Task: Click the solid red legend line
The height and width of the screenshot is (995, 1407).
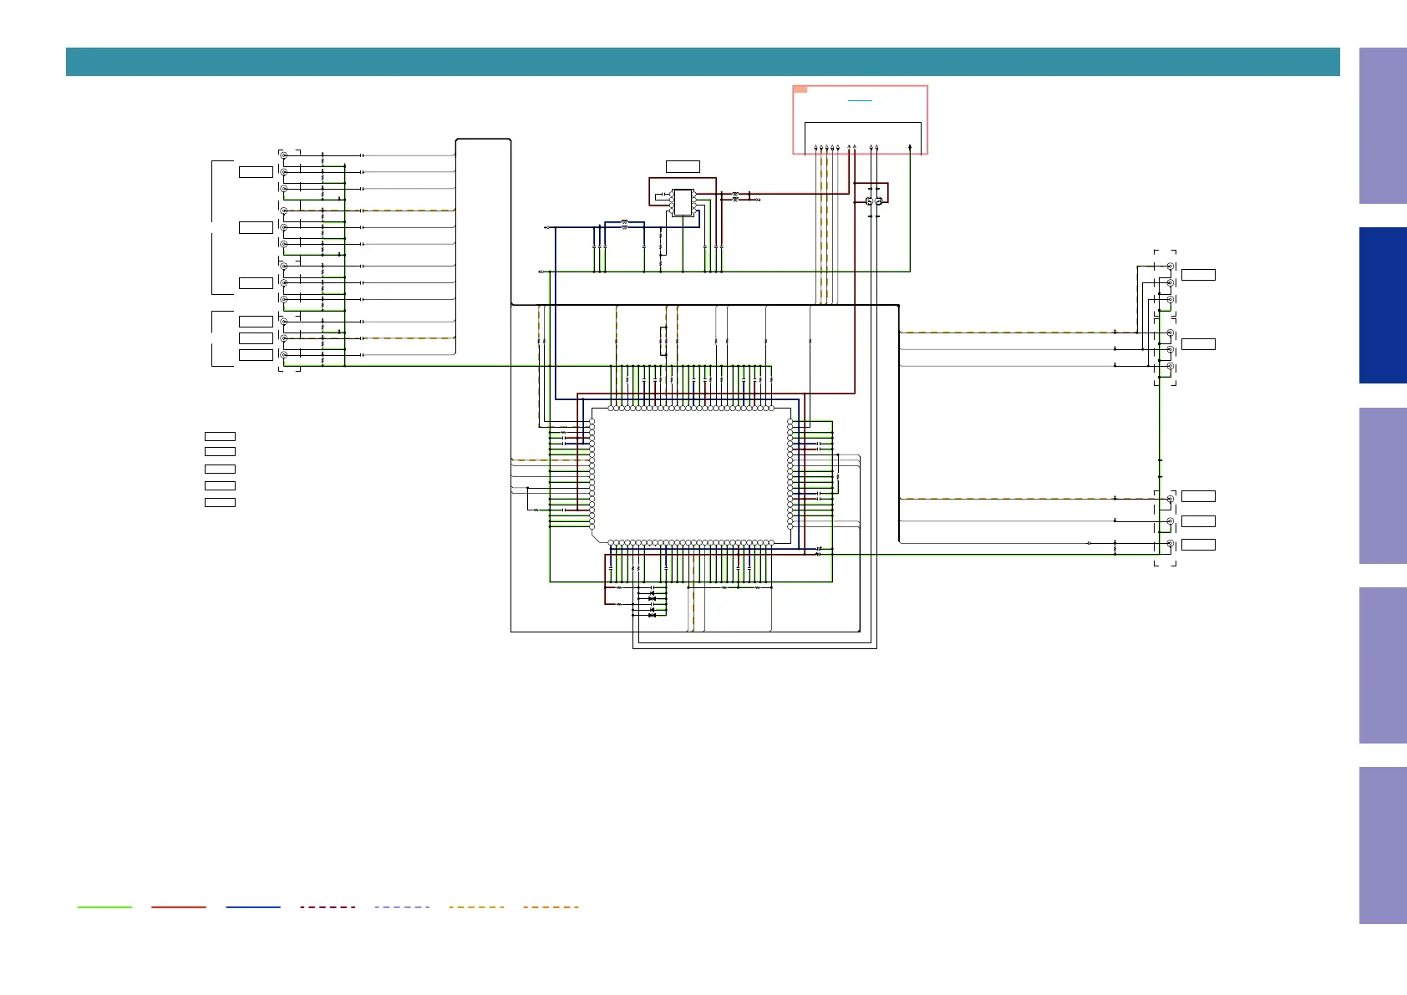Action: (179, 906)
